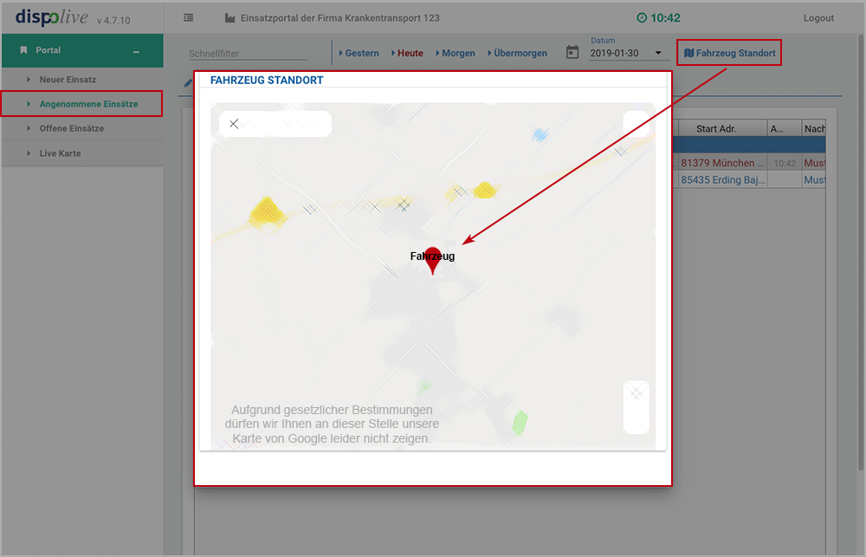Image resolution: width=866 pixels, height=557 pixels.
Task: Select Angenommene Einsätze menu item
Action: click(x=88, y=104)
